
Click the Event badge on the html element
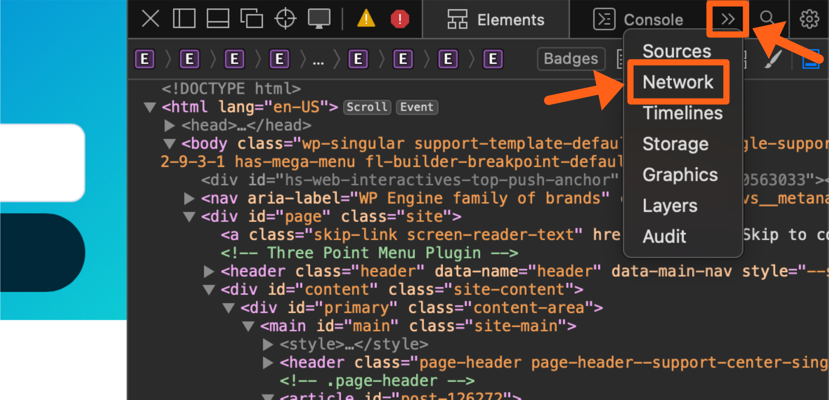pyautogui.click(x=416, y=107)
